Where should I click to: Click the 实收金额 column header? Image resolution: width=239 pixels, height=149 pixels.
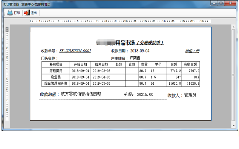point(190,64)
